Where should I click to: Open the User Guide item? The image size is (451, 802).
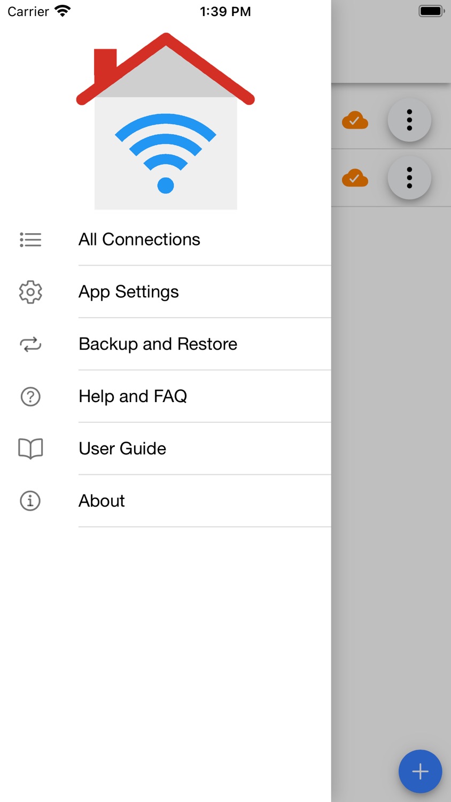pyautogui.click(x=166, y=449)
